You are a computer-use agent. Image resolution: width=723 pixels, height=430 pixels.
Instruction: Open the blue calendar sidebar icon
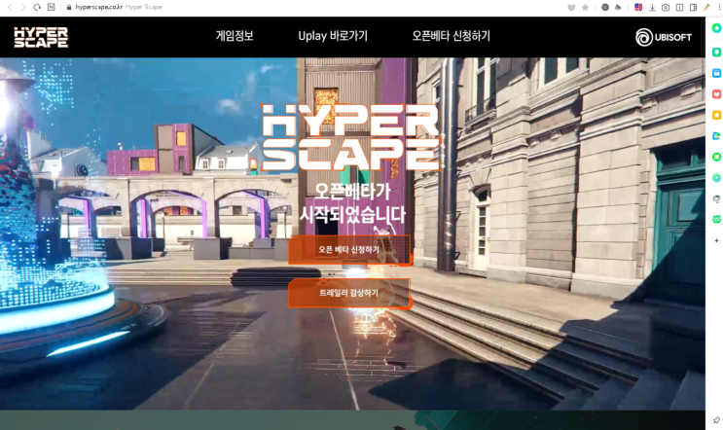[716, 73]
